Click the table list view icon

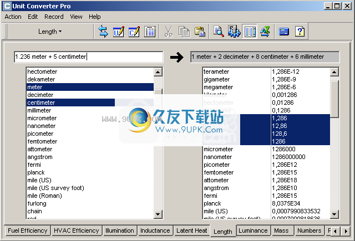coord(149,32)
